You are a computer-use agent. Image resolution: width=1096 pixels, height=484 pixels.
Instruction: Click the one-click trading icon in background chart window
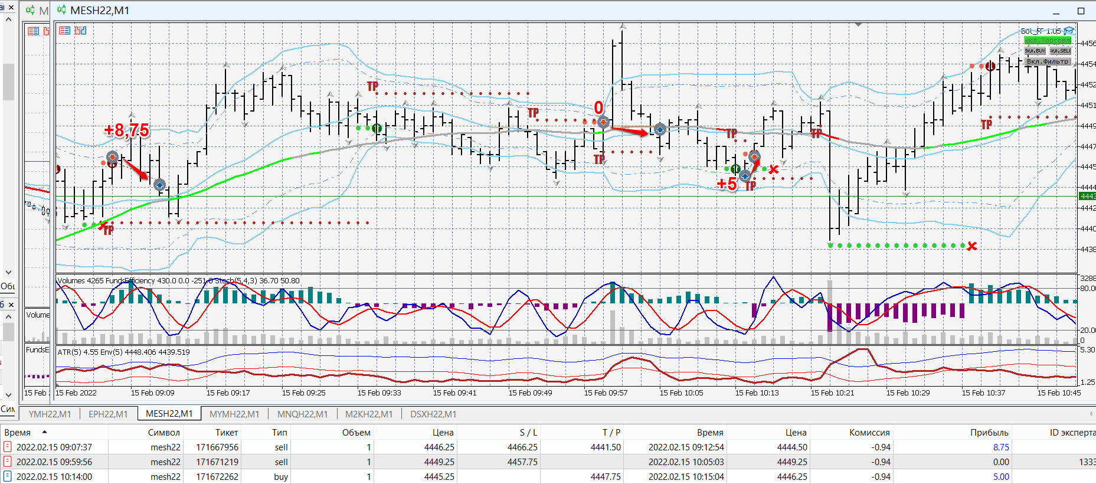pyautogui.click(x=34, y=31)
